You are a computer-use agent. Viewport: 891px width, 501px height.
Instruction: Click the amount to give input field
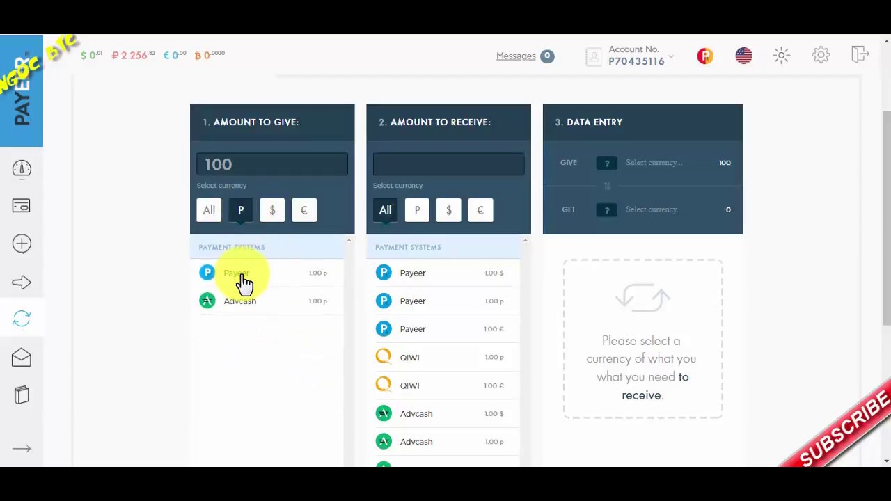click(272, 164)
